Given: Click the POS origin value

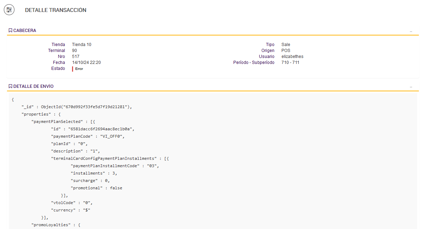Looking at the screenshot, I should tap(286, 51).
